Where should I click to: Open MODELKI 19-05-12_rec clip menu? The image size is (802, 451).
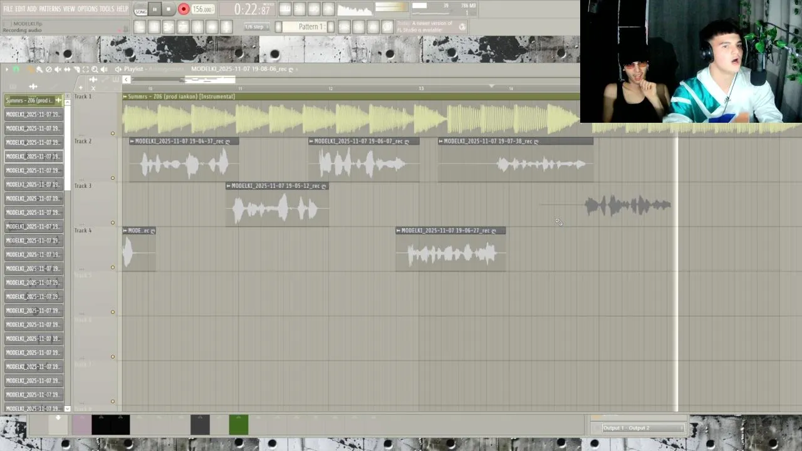point(229,185)
